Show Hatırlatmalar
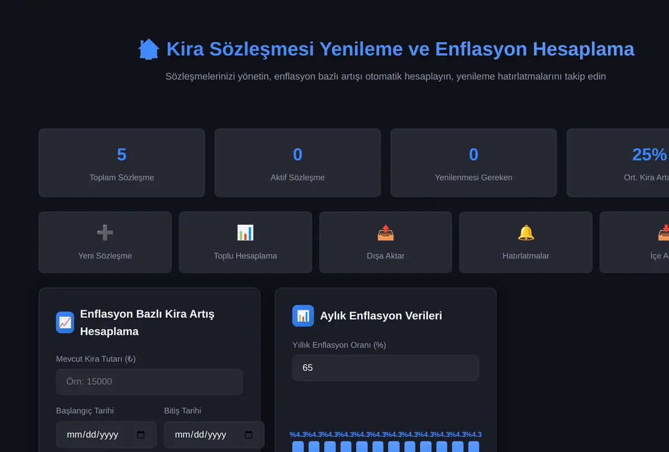669x452 pixels. coord(526,242)
